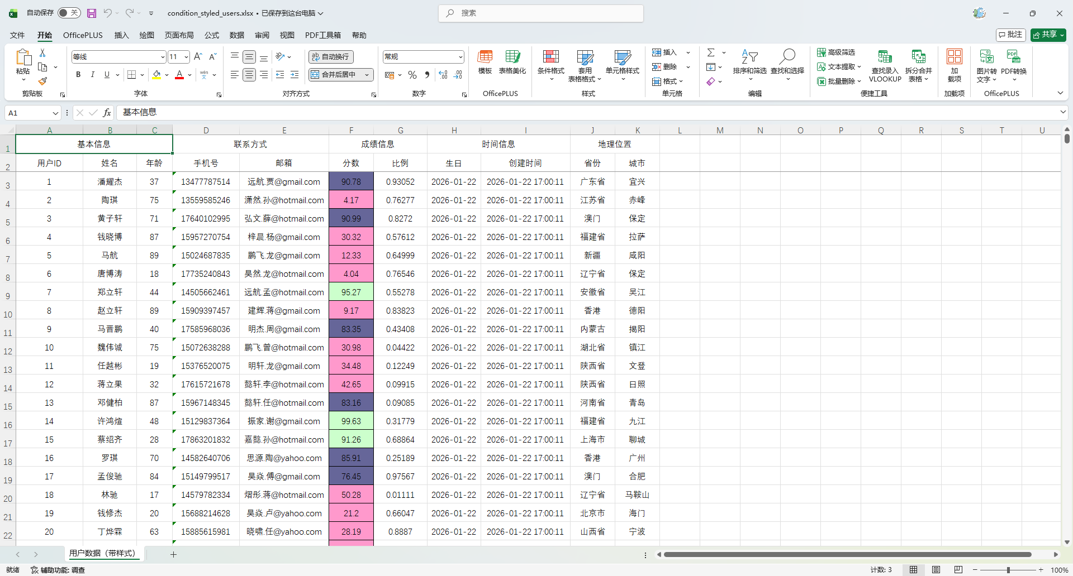Click the AutoSum sigma icon

pyautogui.click(x=711, y=52)
